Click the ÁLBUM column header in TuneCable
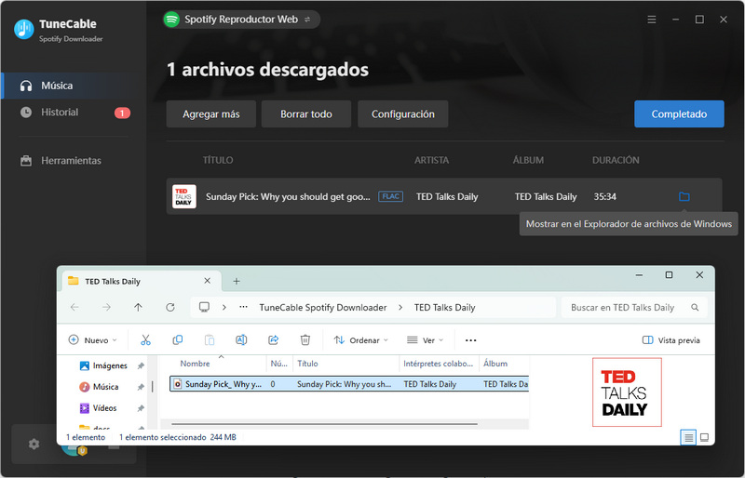This screenshot has height=478, width=745. 528,160
